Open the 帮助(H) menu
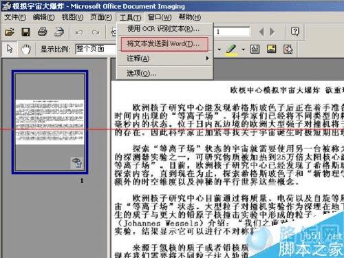The image size is (344, 258). pos(190,17)
